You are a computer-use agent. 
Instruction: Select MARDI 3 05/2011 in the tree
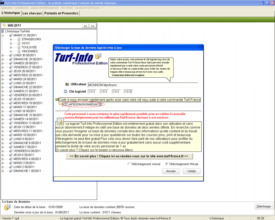(x=24, y=163)
